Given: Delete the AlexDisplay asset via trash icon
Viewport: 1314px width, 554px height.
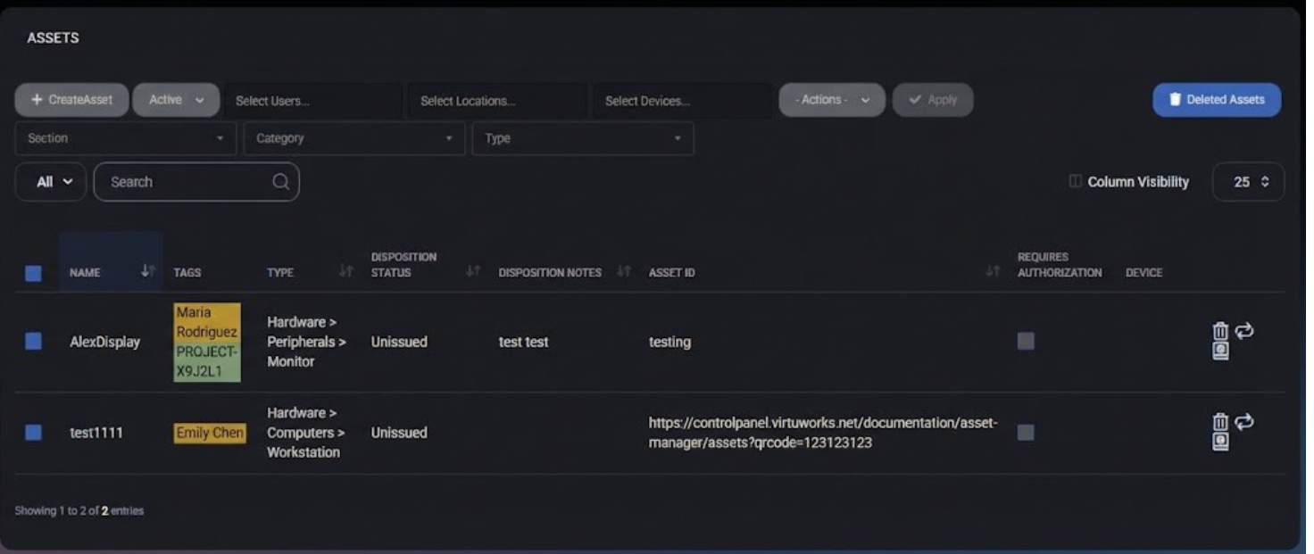Looking at the screenshot, I should pos(1219,331).
